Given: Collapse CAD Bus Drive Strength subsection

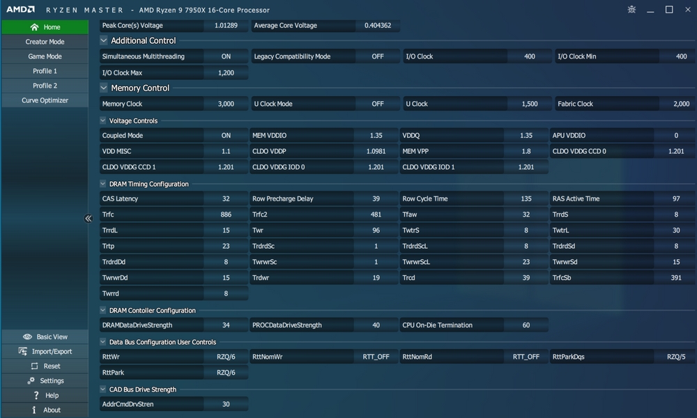Looking at the screenshot, I should 102,389.
